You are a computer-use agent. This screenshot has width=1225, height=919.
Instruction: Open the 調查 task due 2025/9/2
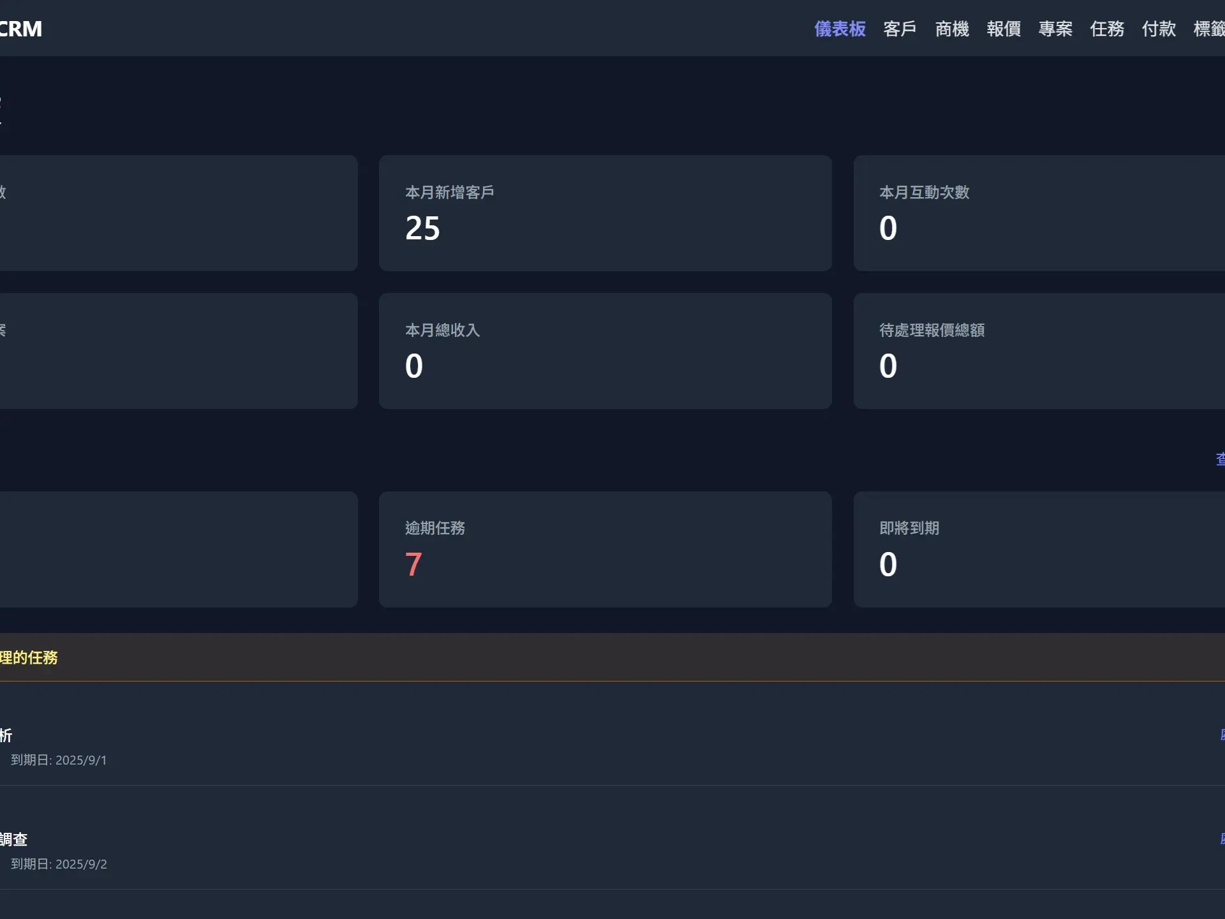[x=14, y=839]
